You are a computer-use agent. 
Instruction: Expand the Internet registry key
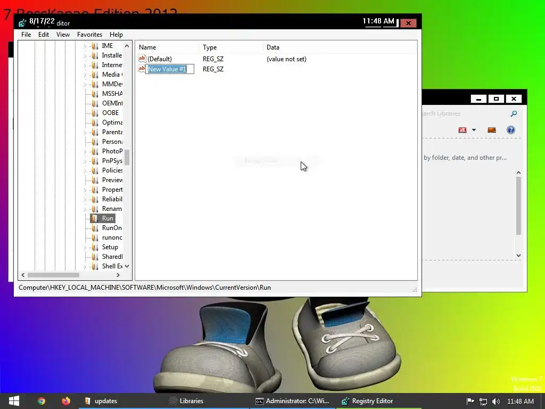click(85, 66)
